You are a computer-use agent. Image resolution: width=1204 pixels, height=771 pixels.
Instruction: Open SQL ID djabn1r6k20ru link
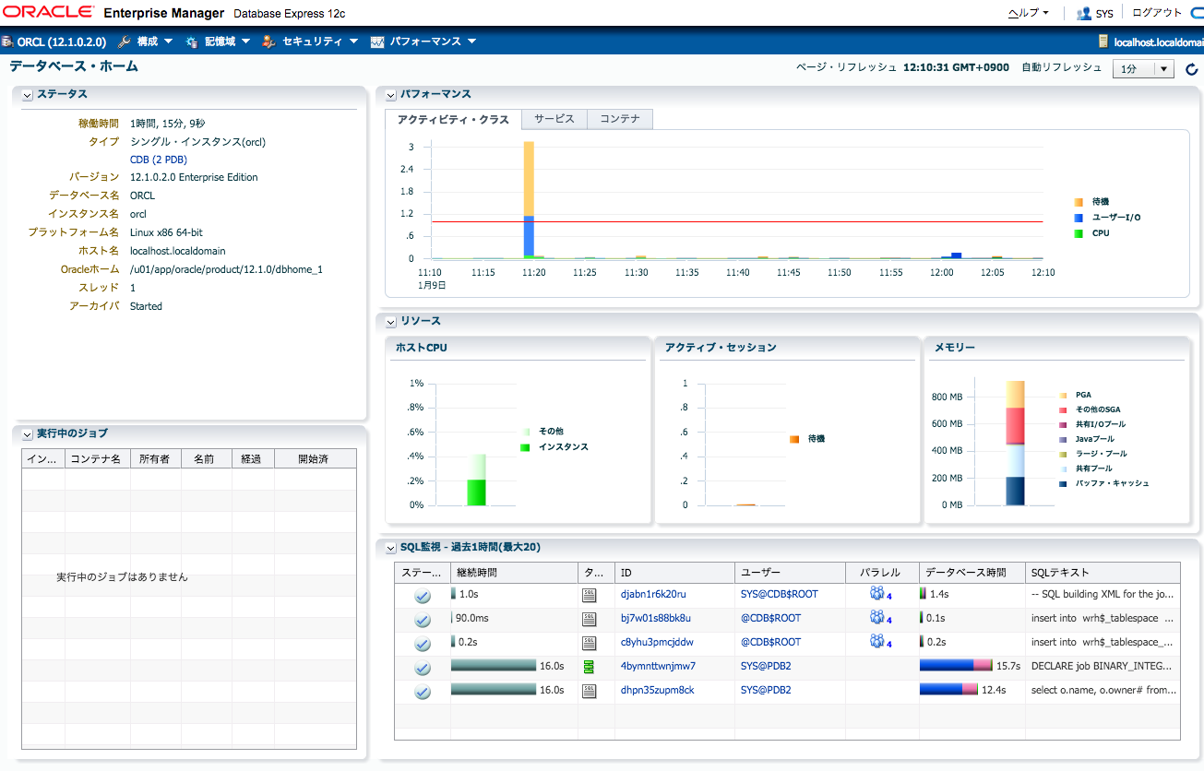(x=653, y=595)
